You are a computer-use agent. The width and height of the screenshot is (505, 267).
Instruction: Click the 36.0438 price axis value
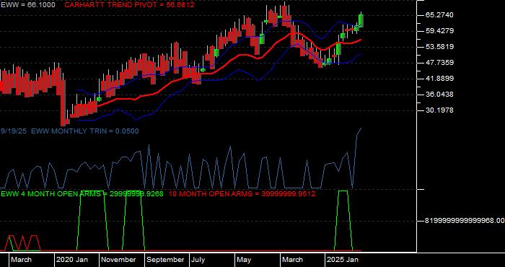[x=439, y=95]
